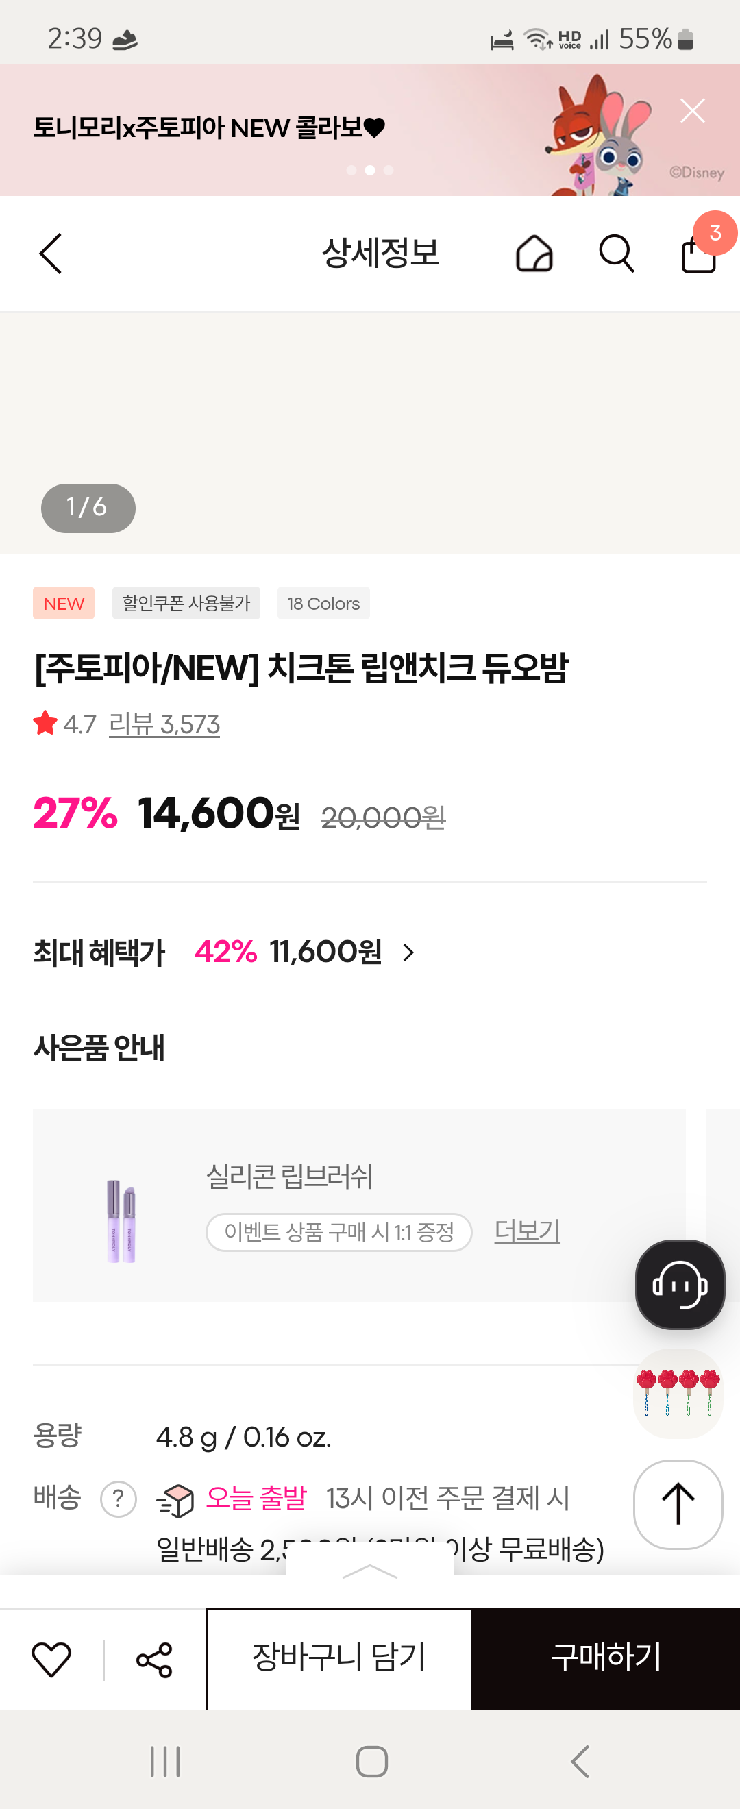
Task: Close the Zootopia collab banner
Action: (x=692, y=111)
